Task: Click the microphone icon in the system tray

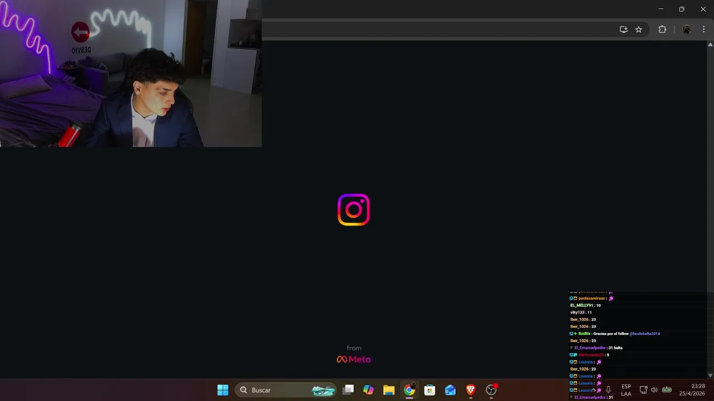Action: coord(608,390)
